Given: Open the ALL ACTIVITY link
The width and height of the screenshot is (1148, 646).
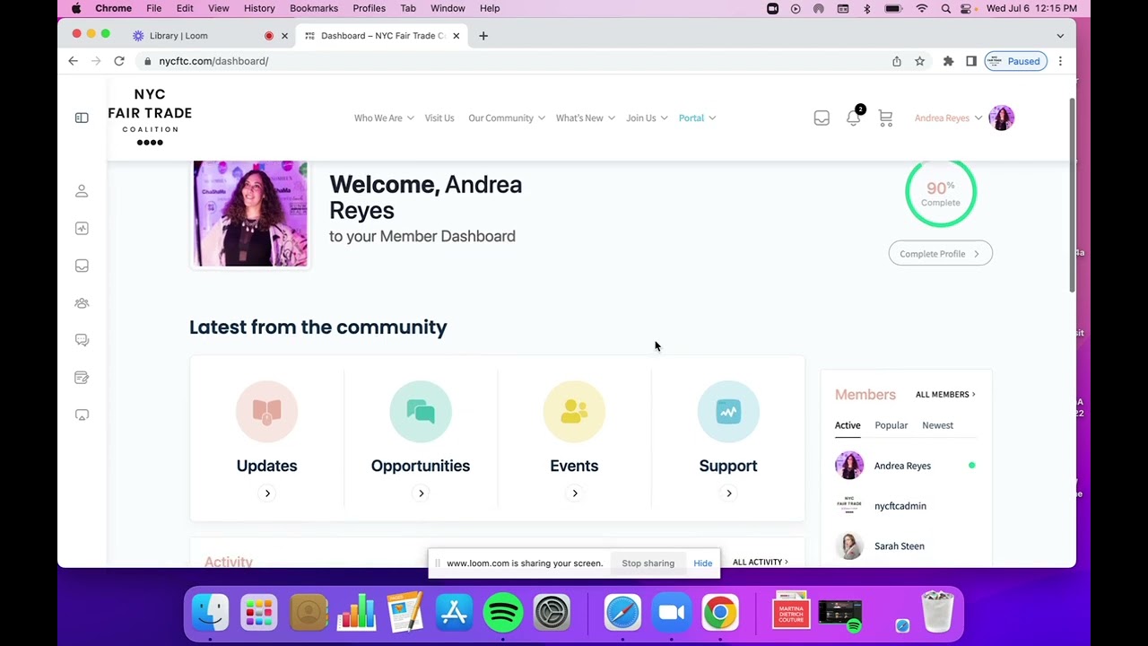Looking at the screenshot, I should (761, 563).
